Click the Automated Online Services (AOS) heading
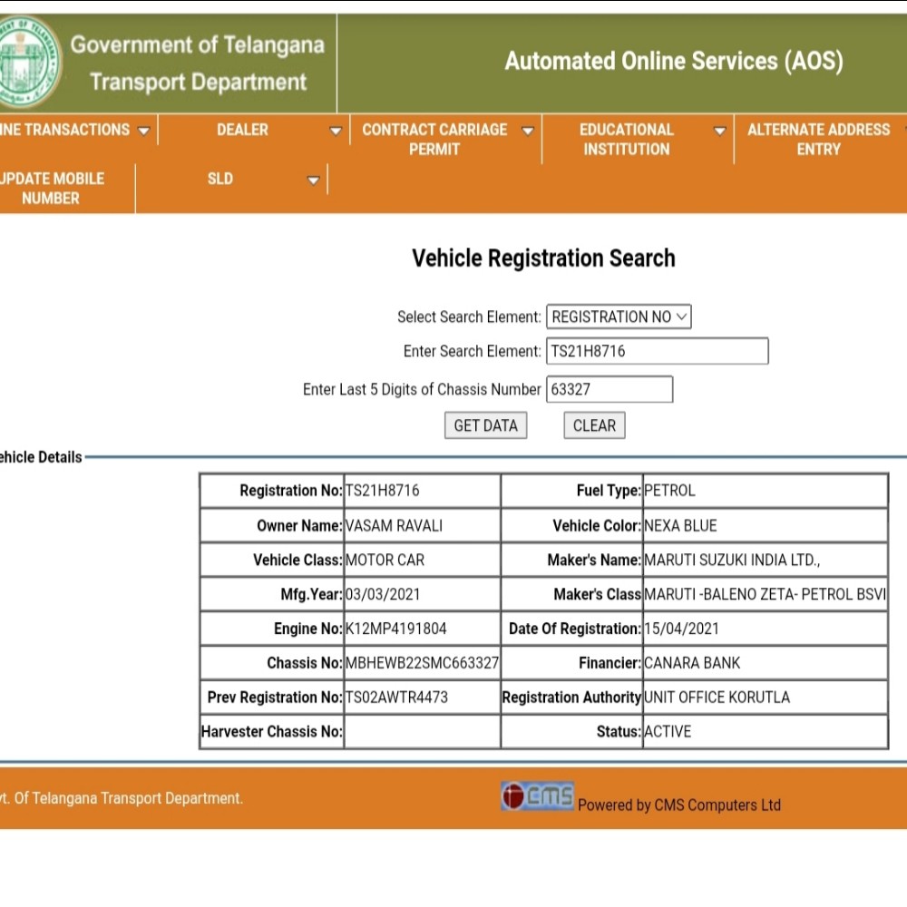The height and width of the screenshot is (907, 907). (674, 62)
